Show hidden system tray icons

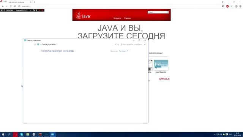tap(215, 134)
